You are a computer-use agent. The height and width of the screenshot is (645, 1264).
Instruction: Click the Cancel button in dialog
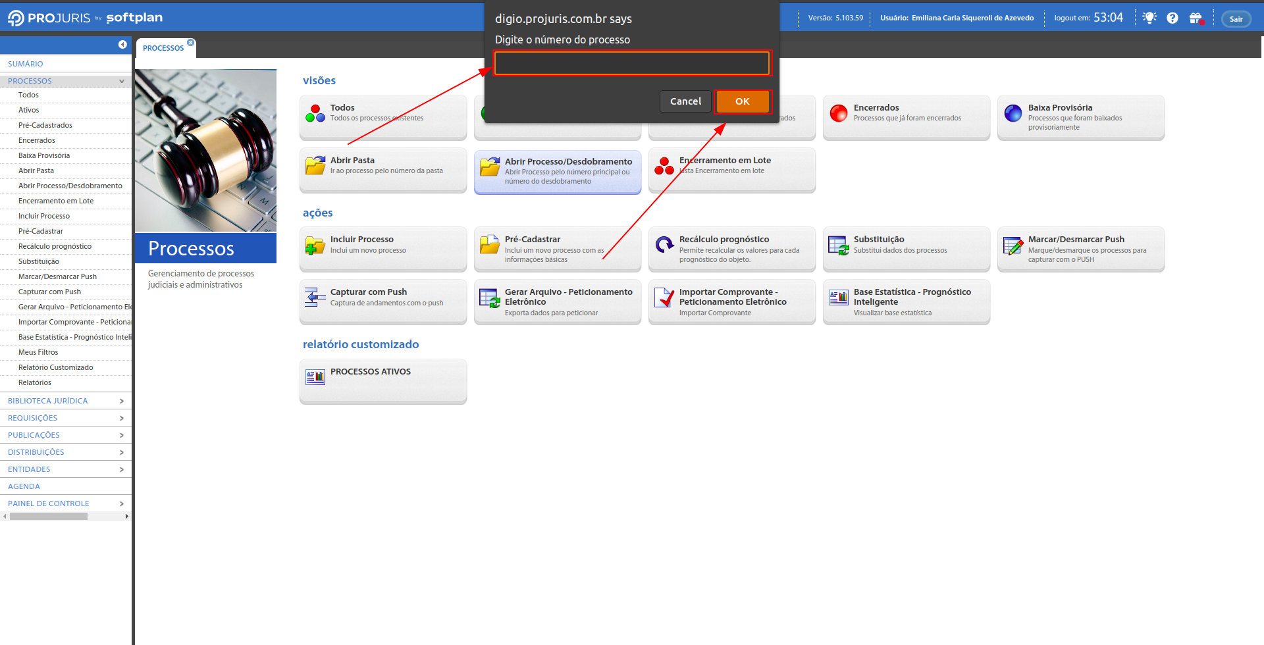(x=685, y=101)
